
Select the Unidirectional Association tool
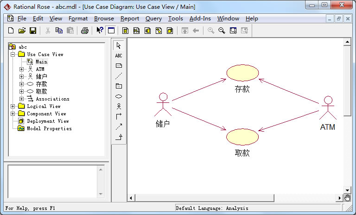point(119,116)
